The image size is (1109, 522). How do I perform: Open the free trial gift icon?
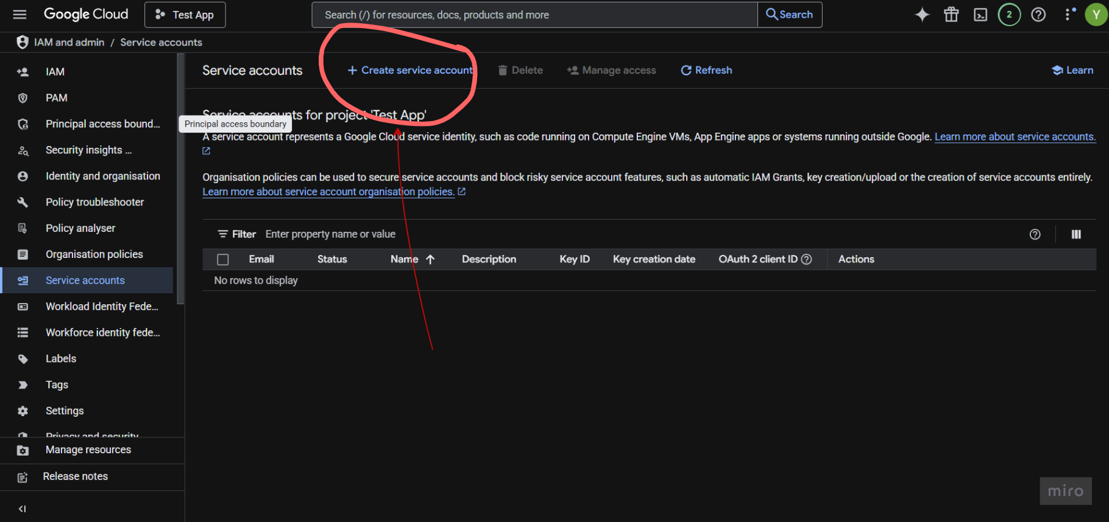coord(951,15)
